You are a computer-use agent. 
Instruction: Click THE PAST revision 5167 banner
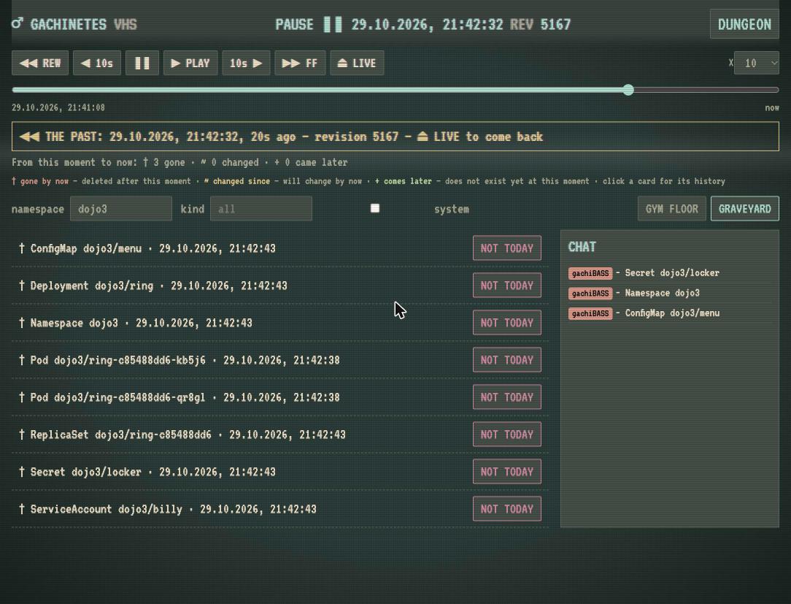[396, 137]
